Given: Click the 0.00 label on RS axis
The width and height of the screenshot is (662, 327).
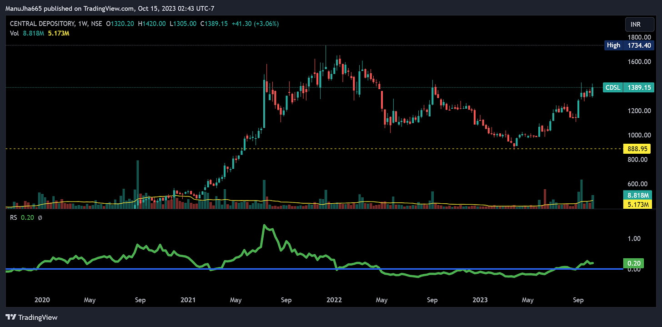Looking at the screenshot, I should pos(634,269).
